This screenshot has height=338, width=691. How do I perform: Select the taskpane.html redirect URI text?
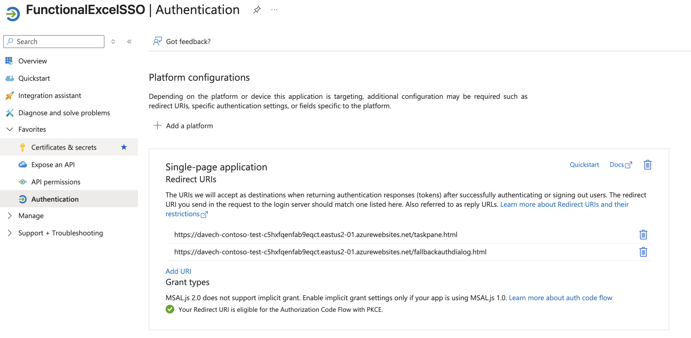point(316,235)
